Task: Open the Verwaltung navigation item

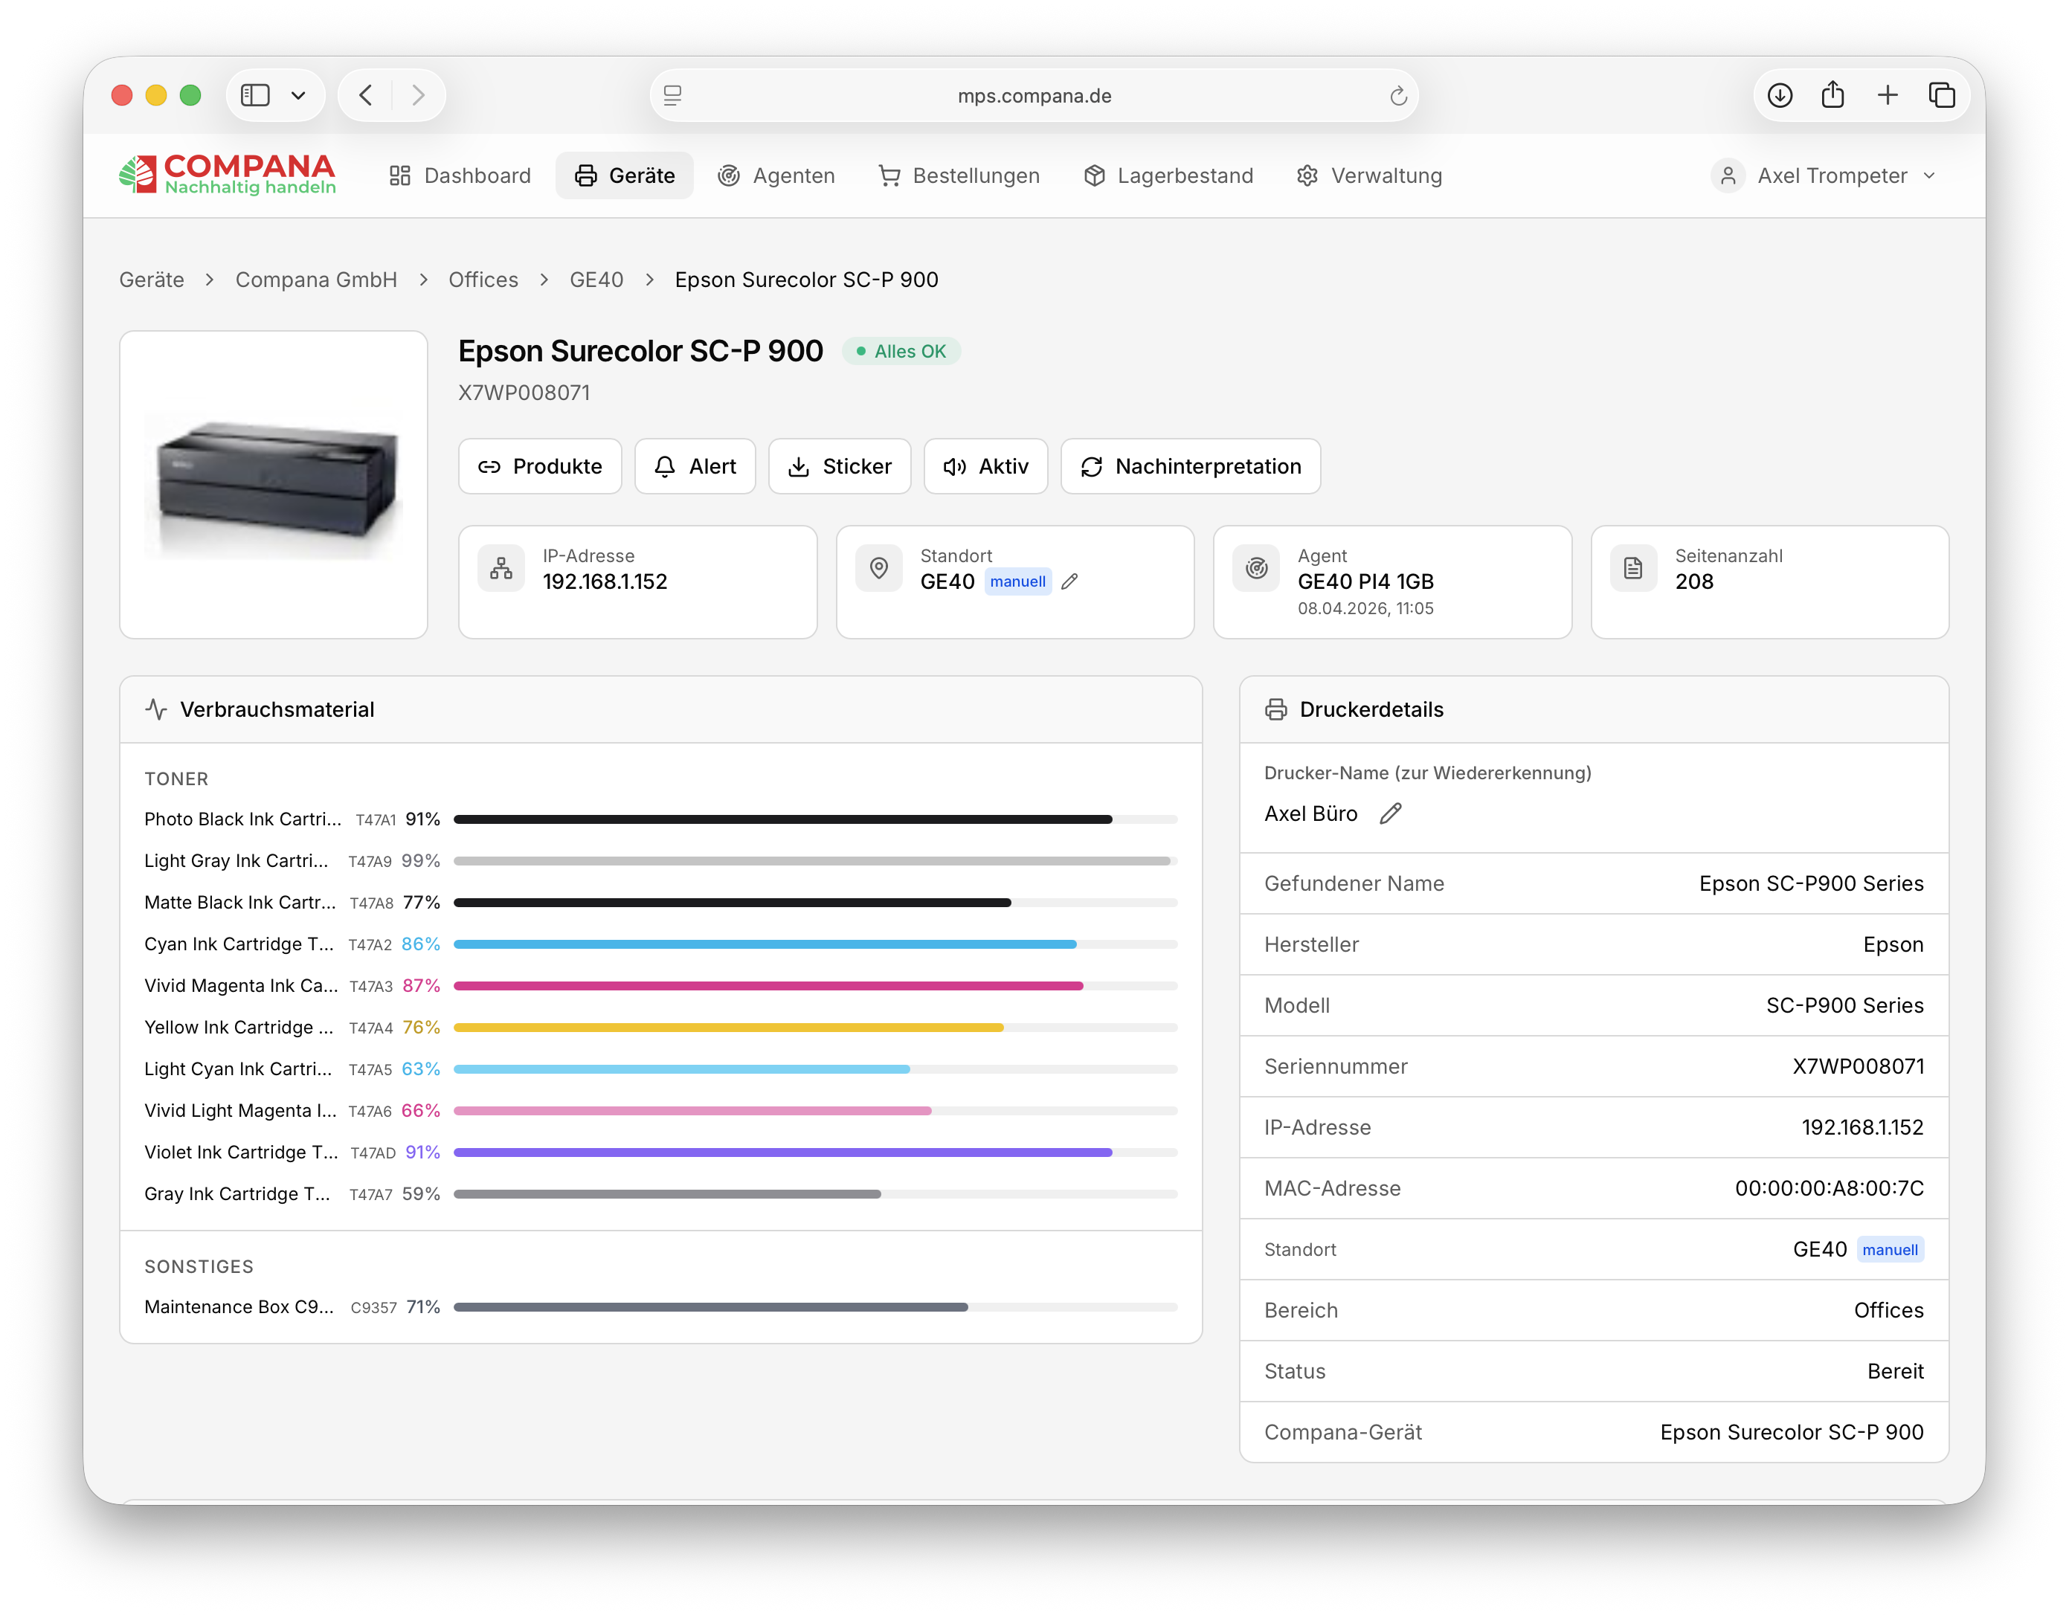Action: click(x=1369, y=176)
